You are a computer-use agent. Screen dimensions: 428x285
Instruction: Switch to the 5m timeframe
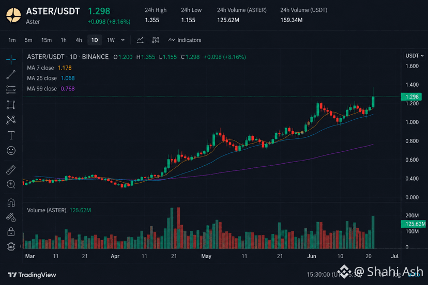point(28,40)
